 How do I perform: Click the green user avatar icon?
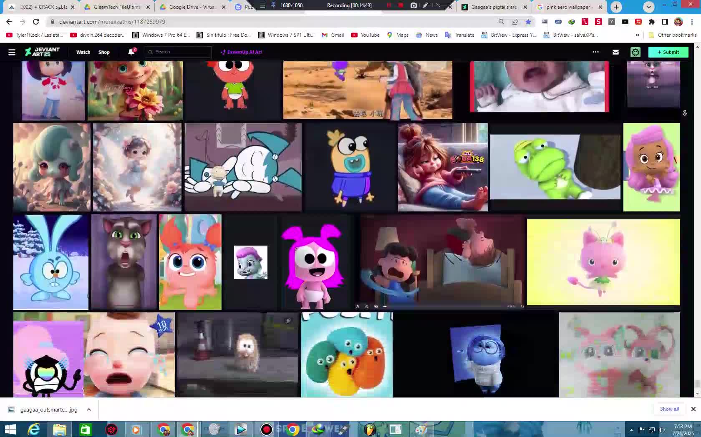point(635,52)
